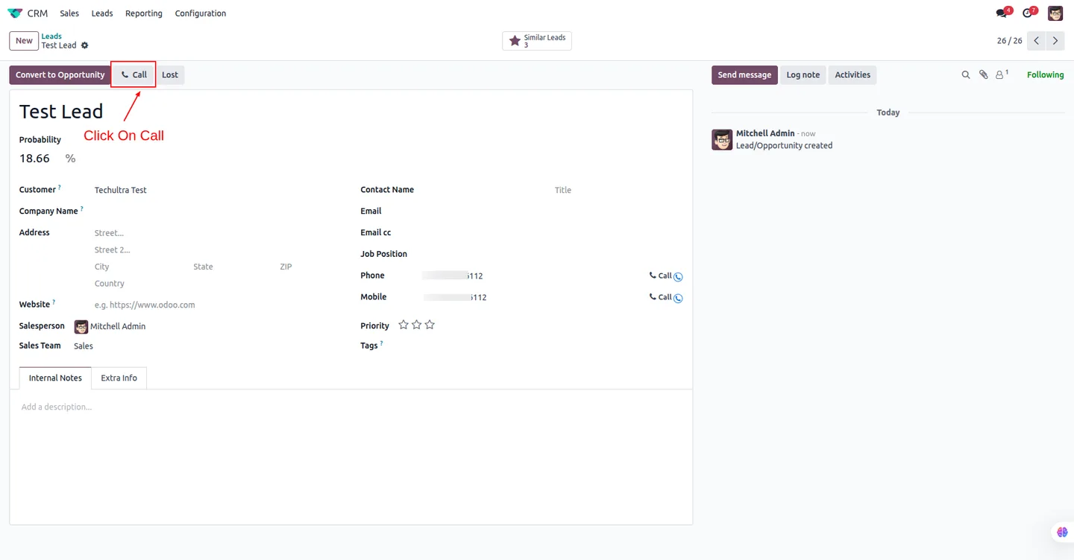Go to previous record arrow

click(x=1036, y=41)
